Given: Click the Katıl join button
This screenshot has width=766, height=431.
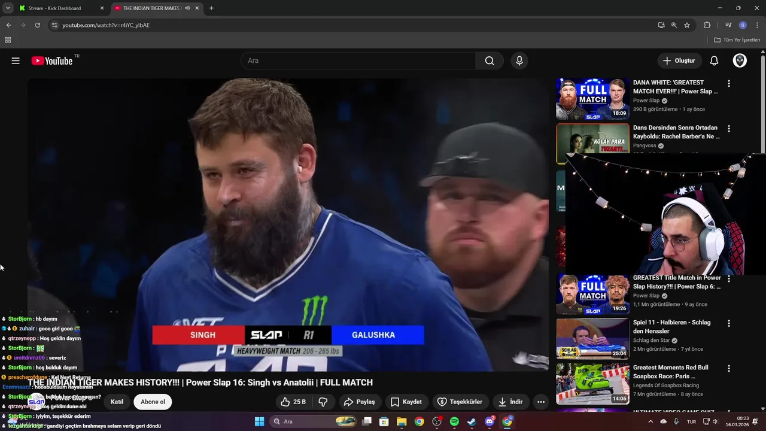Looking at the screenshot, I should tap(117, 402).
